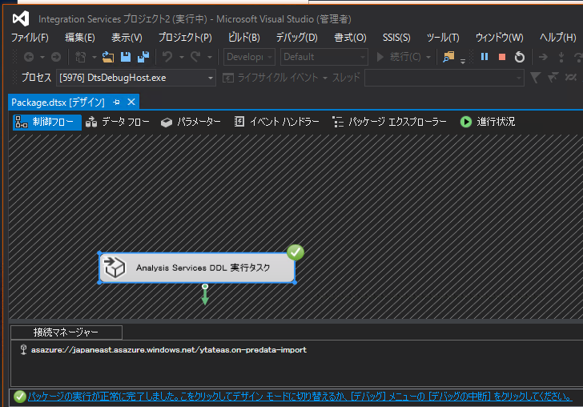Switch to the イベント ハンドラー tab

[x=276, y=122]
